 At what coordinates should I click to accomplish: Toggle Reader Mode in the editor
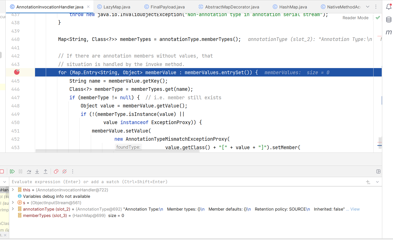point(355,18)
